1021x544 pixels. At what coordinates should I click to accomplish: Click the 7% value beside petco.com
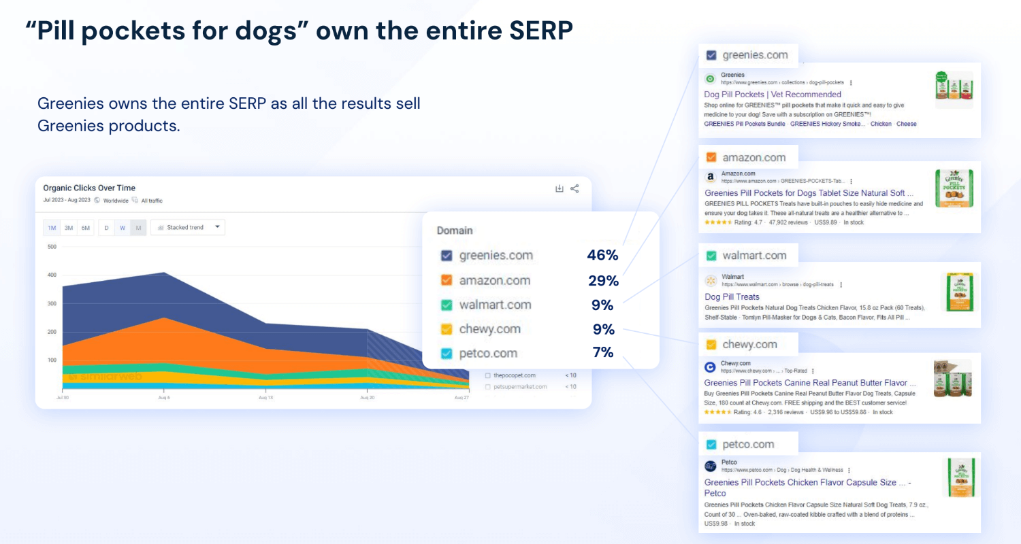pyautogui.click(x=603, y=352)
